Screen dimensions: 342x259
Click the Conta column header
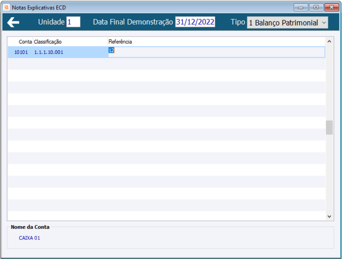(x=25, y=41)
